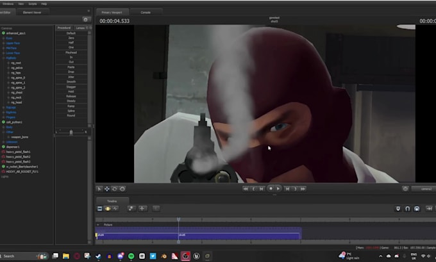This screenshot has height=262, width=436.
Task: Apply the Smooth procedural preset
Action: pyautogui.click(x=71, y=82)
